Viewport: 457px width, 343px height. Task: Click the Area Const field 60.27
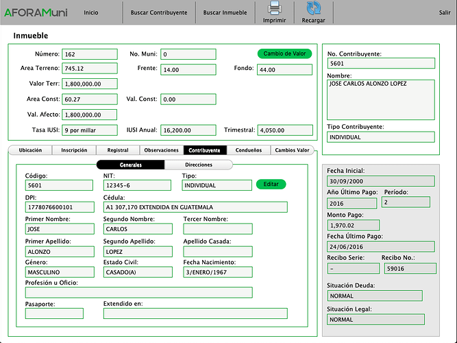90,99
